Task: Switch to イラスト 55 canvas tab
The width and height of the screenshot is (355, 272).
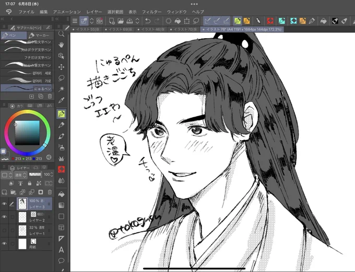Action: point(86,29)
